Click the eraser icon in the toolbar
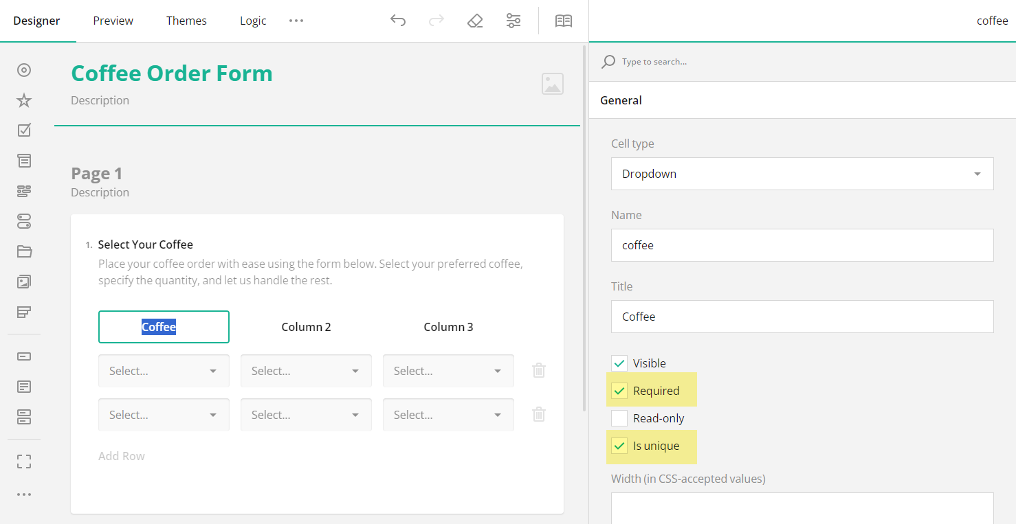1016x524 pixels. (475, 21)
